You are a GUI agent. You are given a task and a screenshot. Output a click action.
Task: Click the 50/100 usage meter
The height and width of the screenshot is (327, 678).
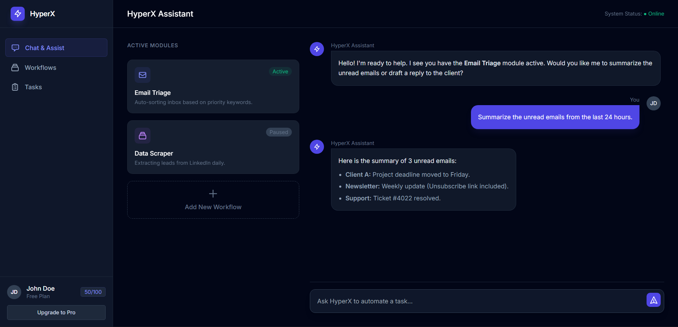[93, 292]
